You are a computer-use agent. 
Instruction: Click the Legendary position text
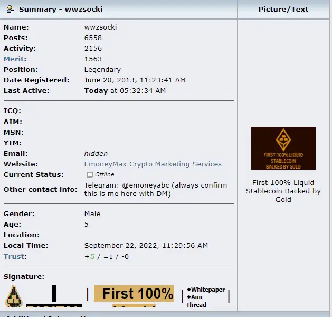[102, 70]
